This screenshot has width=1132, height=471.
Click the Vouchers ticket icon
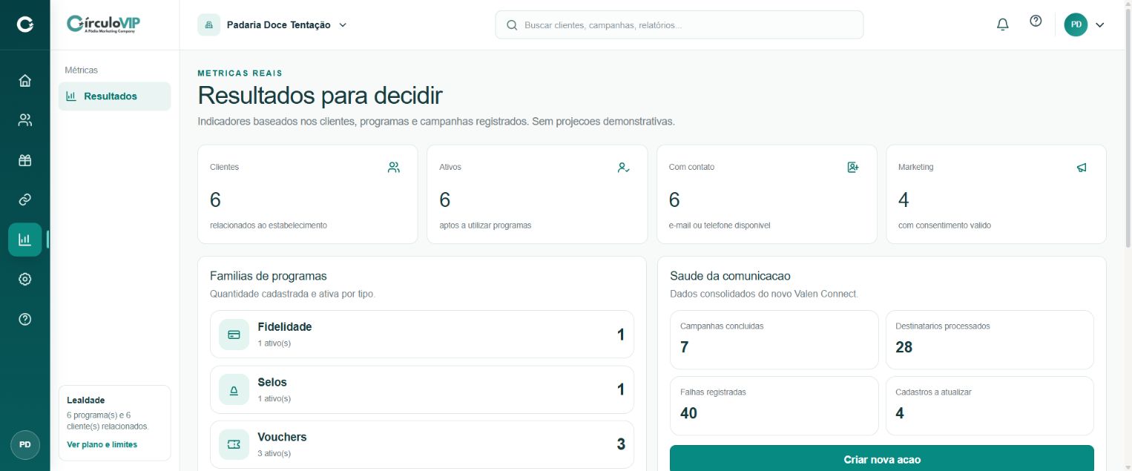[x=234, y=444]
